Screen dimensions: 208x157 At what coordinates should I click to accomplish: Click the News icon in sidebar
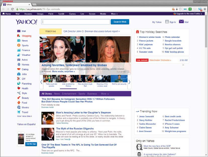coord(19,41)
